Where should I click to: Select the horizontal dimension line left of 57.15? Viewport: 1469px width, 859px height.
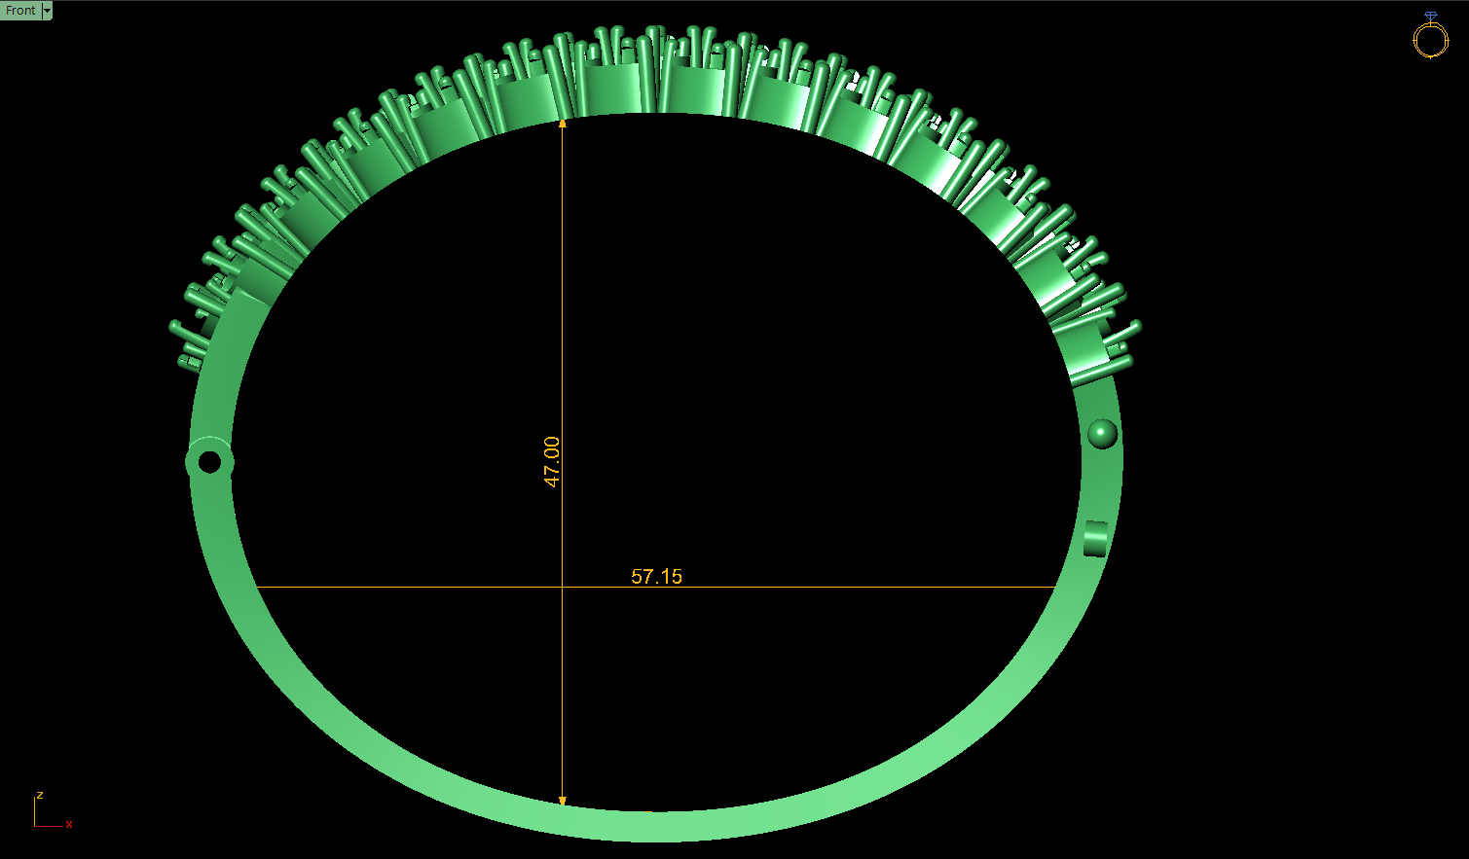coord(409,587)
